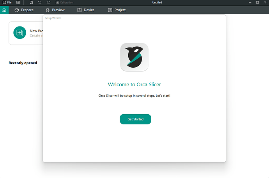Open the Calibration toolbar item
Screen dimensions: 269x178
pyautogui.click(x=64, y=2)
